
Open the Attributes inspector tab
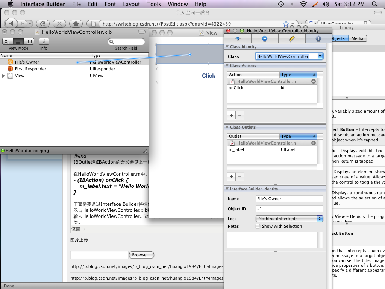(x=238, y=38)
